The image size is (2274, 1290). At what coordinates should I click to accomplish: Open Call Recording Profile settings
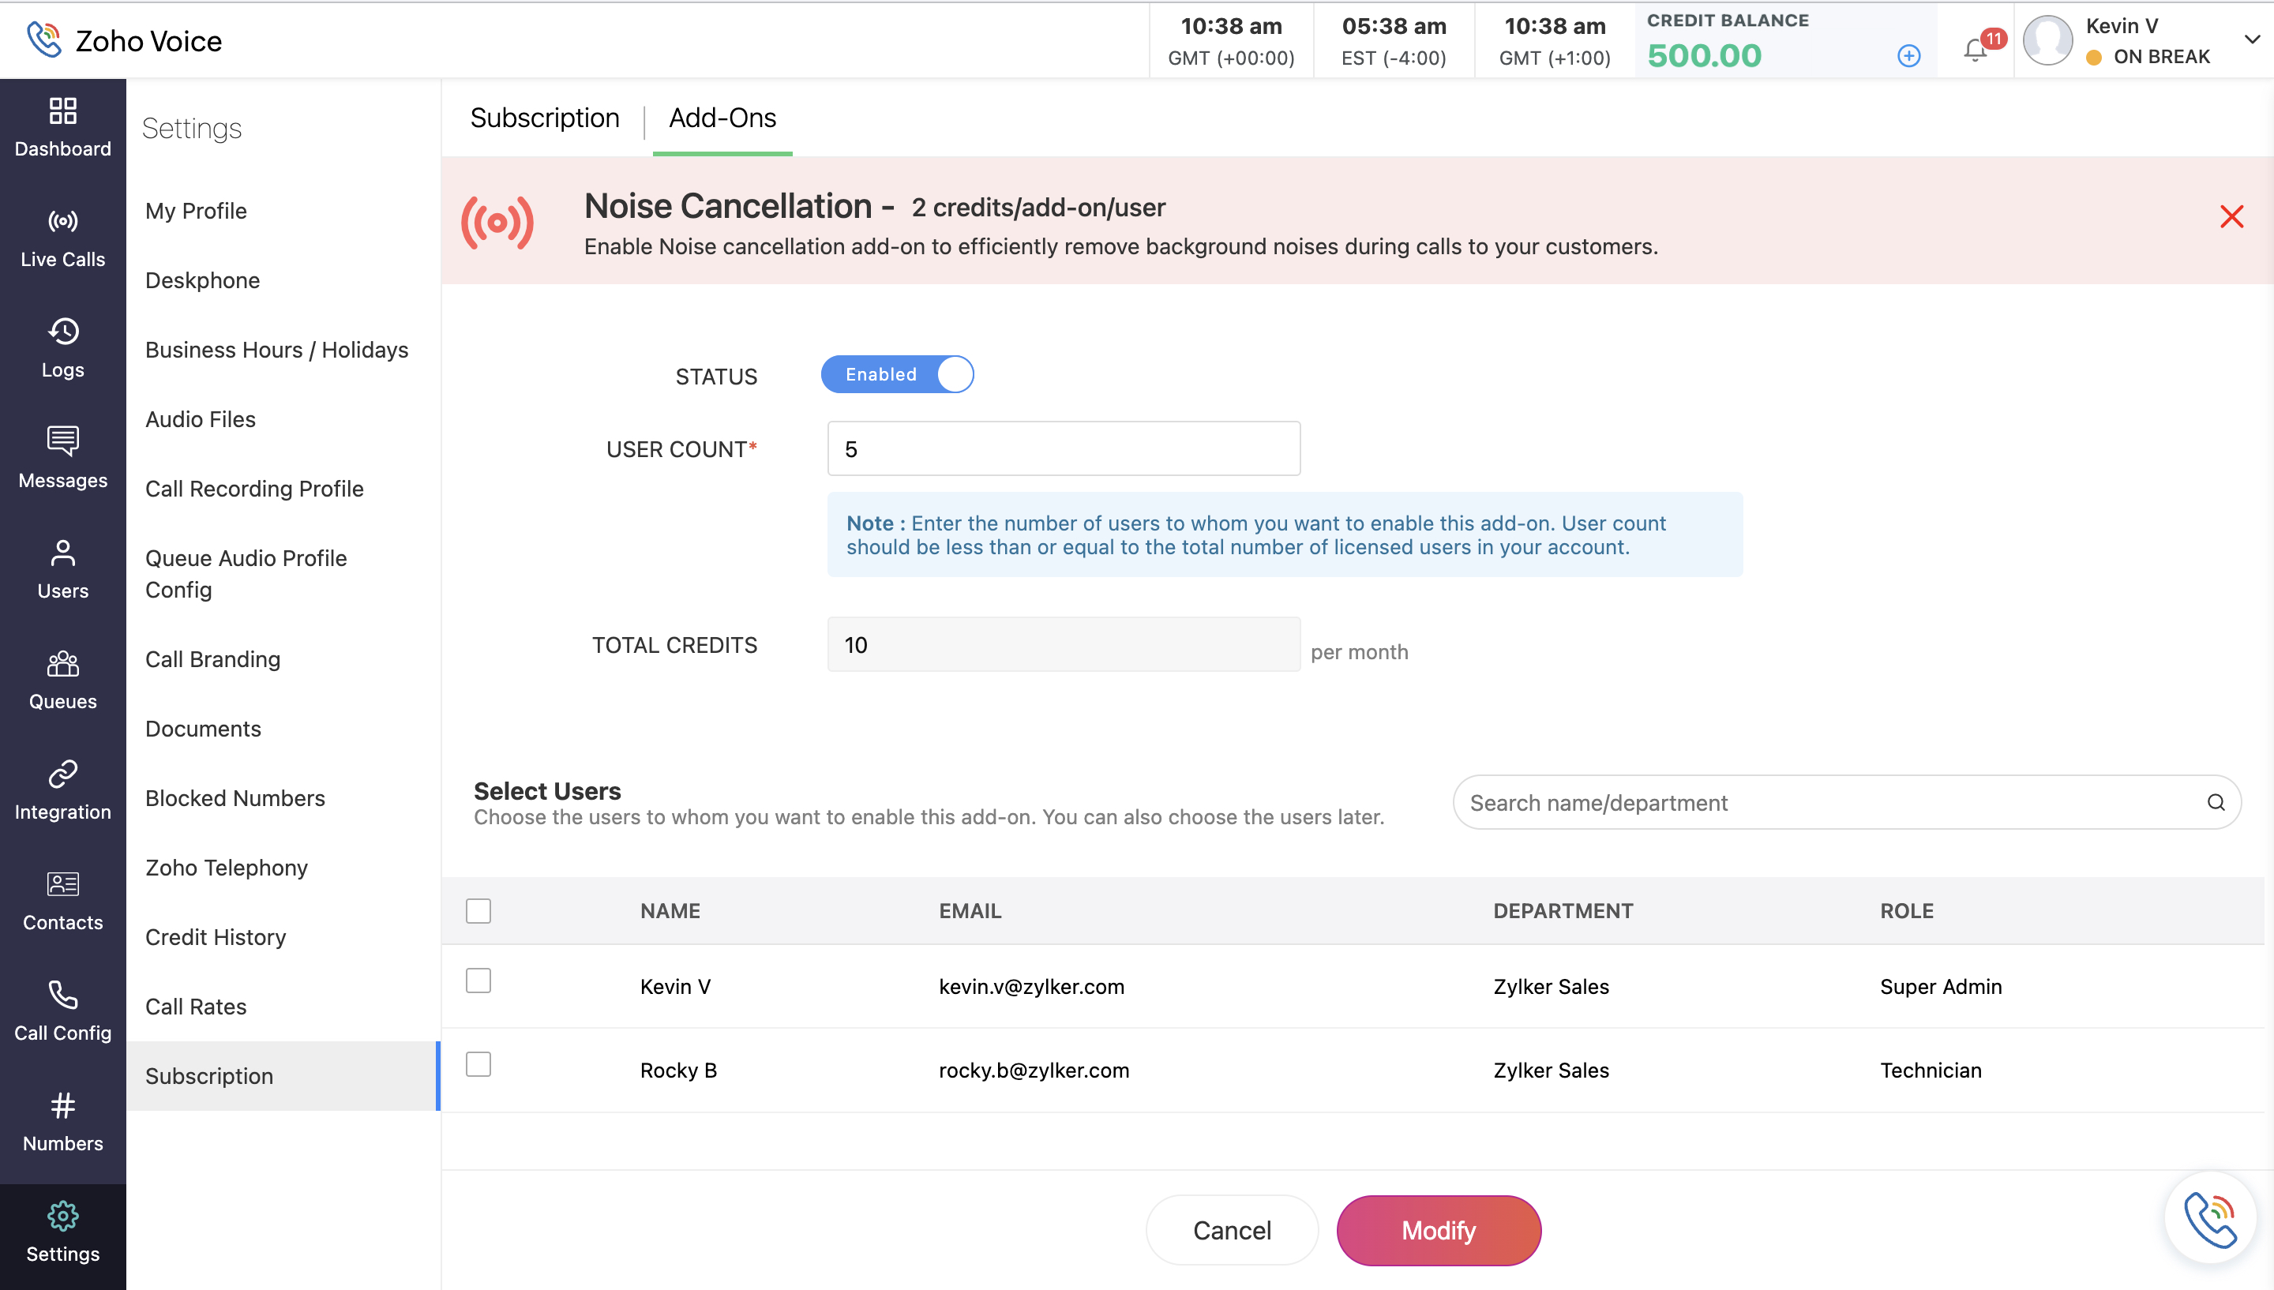click(254, 489)
